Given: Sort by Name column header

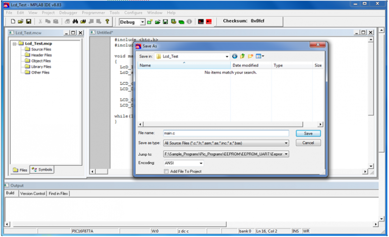Looking at the screenshot, I should [x=184, y=65].
